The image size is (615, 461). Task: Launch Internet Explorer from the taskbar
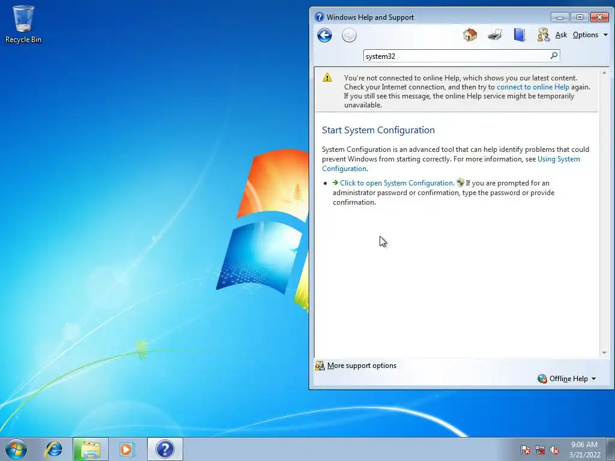(x=53, y=449)
